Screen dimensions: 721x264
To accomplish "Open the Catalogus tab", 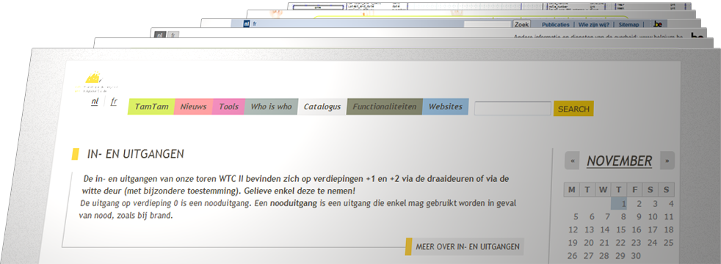I will [322, 106].
